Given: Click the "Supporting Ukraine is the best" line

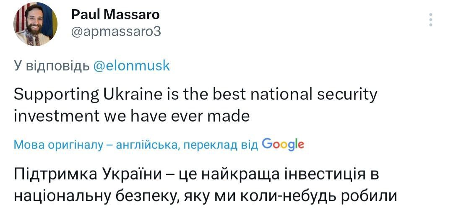Looking at the screenshot, I should [x=195, y=95].
